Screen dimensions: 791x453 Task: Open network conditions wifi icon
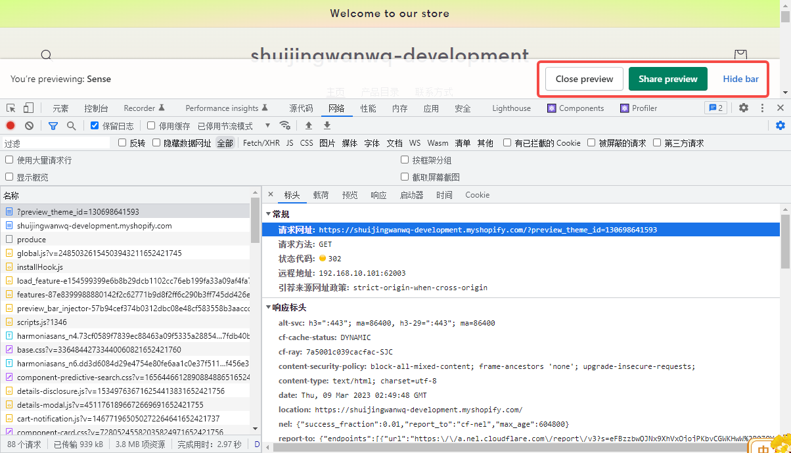pos(284,125)
